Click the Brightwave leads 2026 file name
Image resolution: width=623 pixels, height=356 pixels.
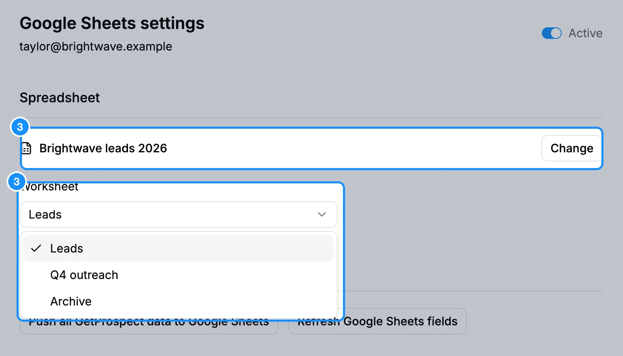click(x=103, y=148)
